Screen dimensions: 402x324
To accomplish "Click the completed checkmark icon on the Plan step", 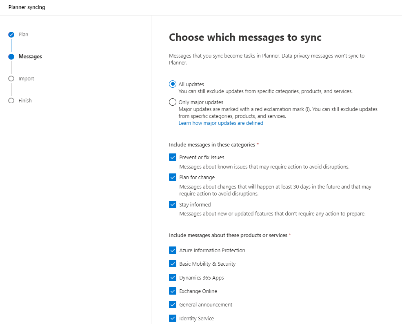I will pos(11,34).
